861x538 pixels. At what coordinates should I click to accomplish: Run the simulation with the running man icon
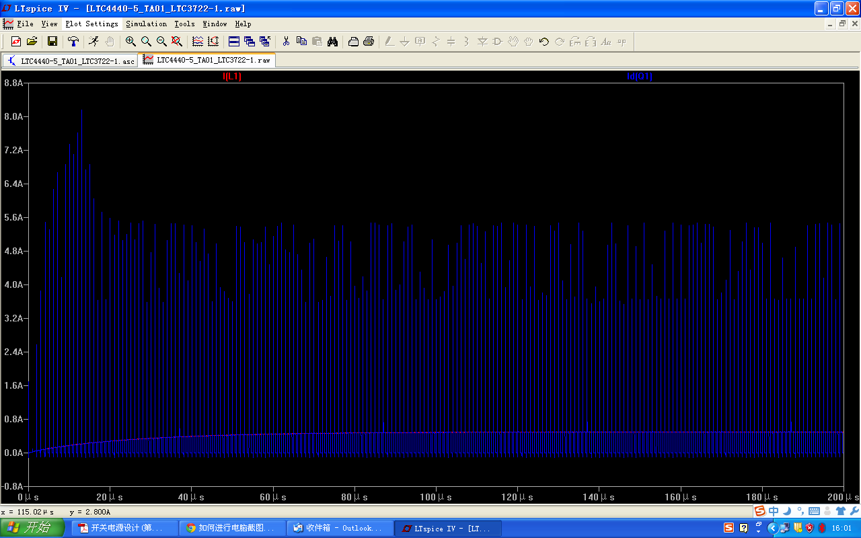(x=93, y=42)
